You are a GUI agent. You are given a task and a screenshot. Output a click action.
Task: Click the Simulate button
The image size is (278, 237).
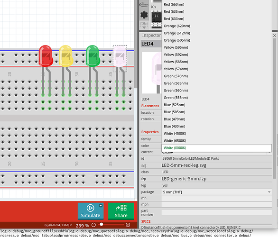91,211
